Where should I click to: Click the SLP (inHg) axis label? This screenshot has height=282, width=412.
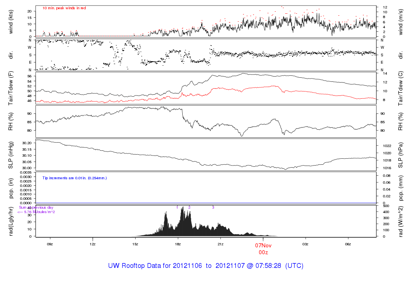point(11,155)
